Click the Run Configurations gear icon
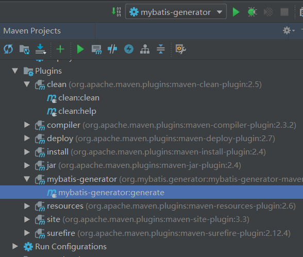Screen dimensions: 303x257 pos(28,247)
